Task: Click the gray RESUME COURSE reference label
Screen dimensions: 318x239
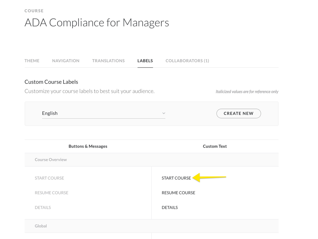Action: coord(51,193)
